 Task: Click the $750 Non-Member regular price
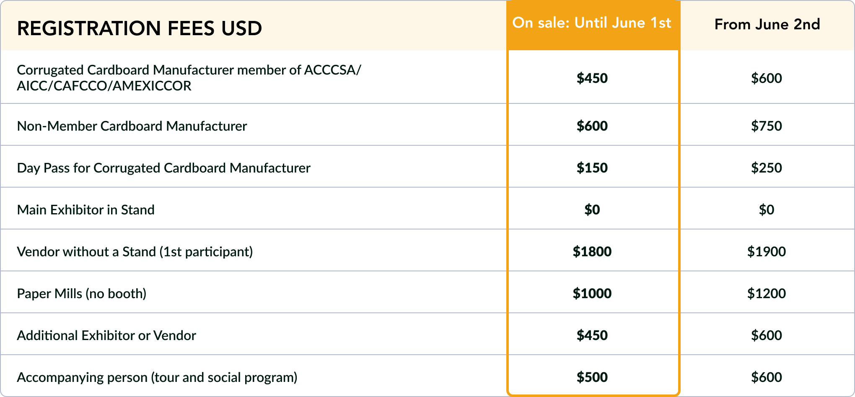pyautogui.click(x=767, y=126)
